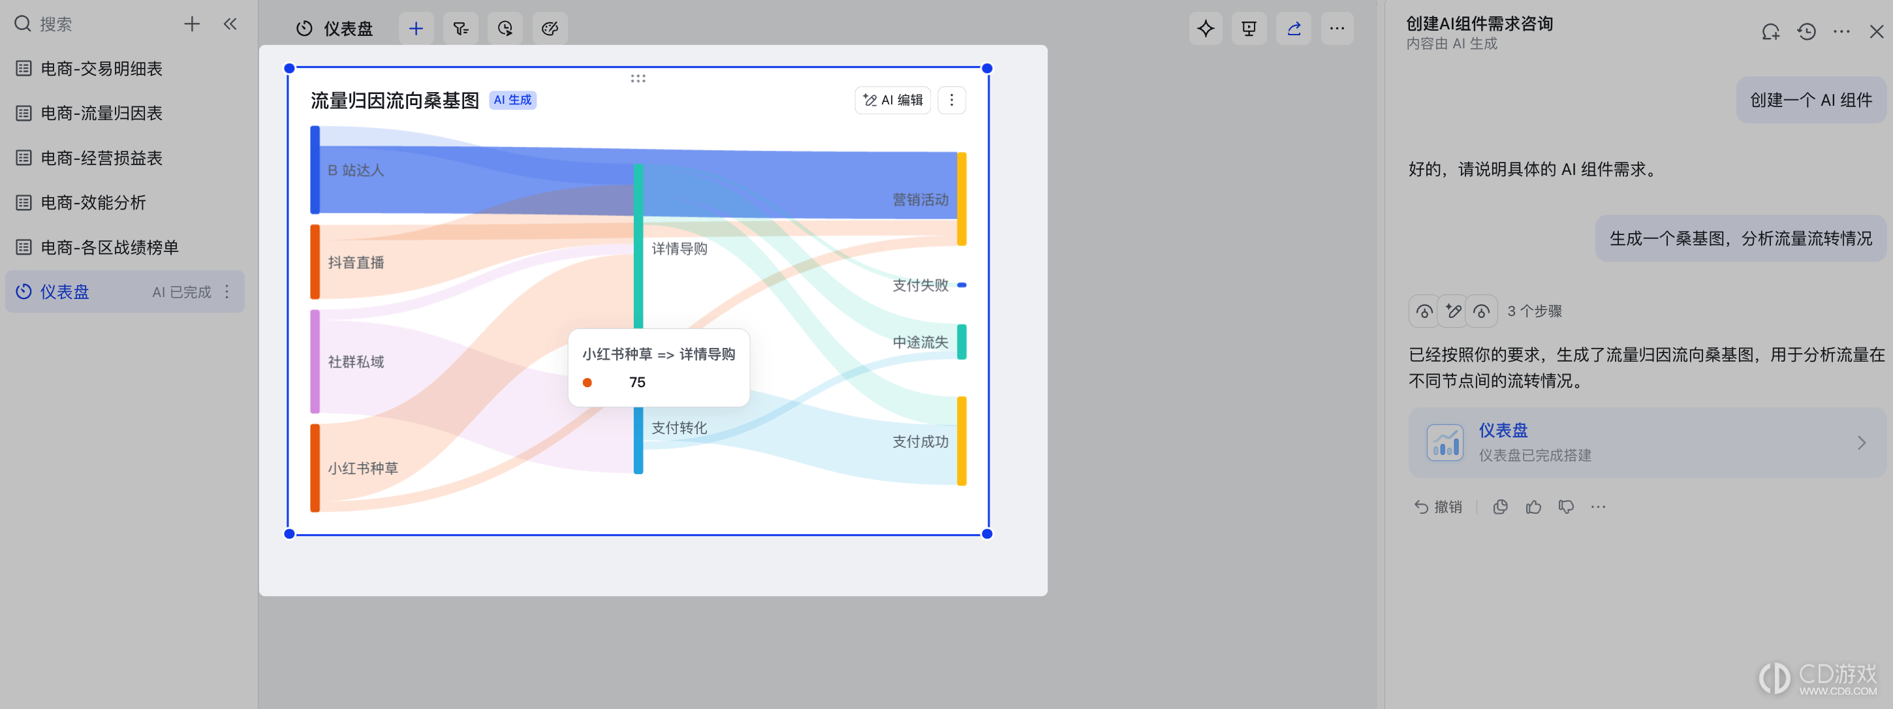Like the AI response with thumbs up
The width and height of the screenshot is (1893, 709).
pos(1533,507)
